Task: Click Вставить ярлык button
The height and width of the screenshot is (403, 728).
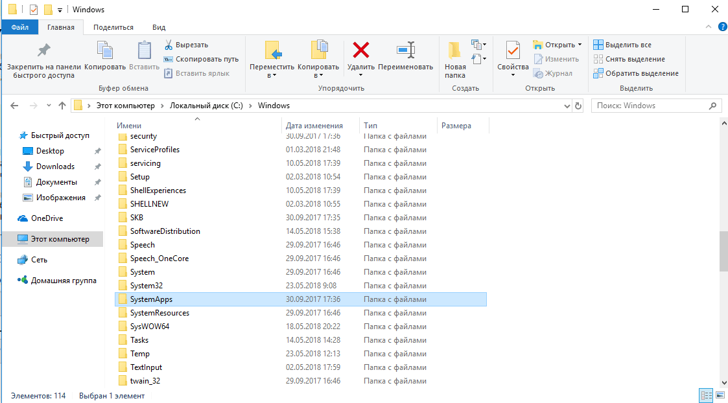Action: click(x=196, y=73)
